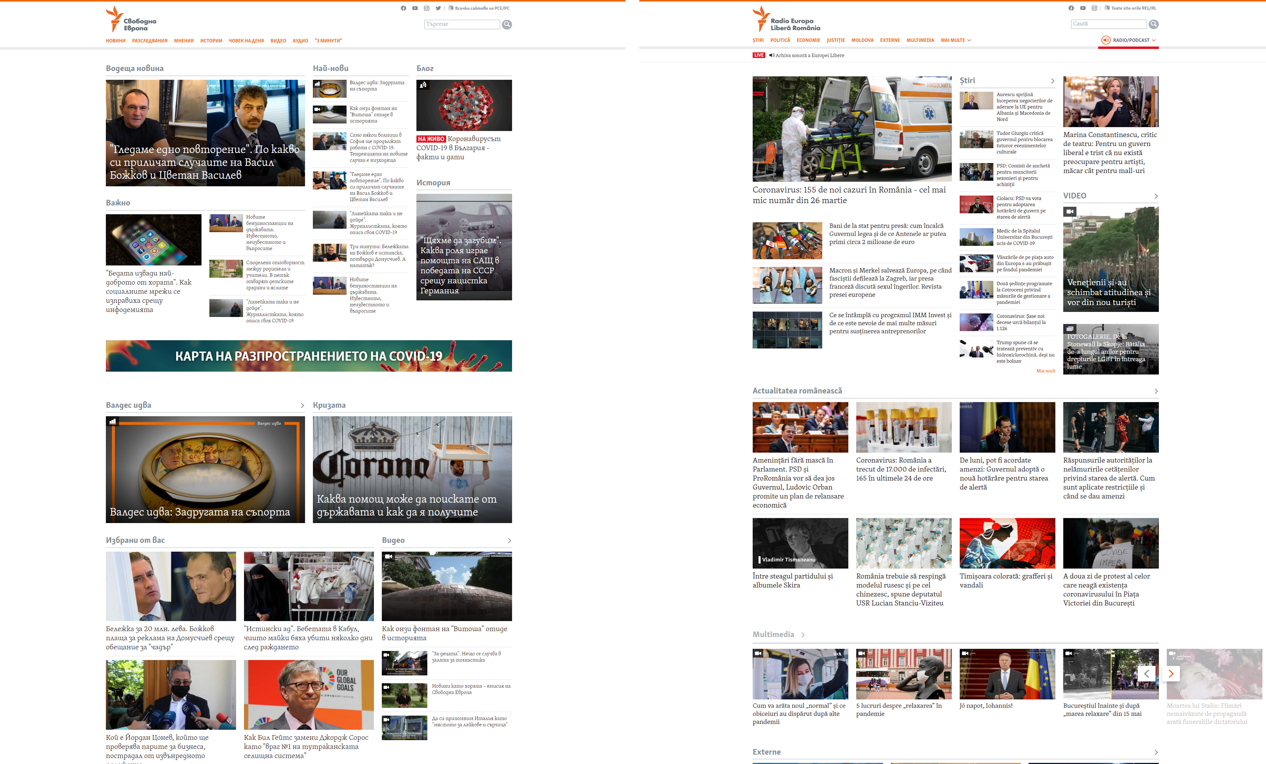The width and height of the screenshot is (1266, 764).
Task: Open Toate site-urile REL/RL link
Action: pos(1133,8)
